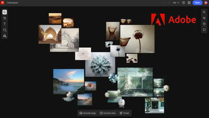Choose the Text tool
Viewport: 209px width, 118px height.
click(5, 24)
